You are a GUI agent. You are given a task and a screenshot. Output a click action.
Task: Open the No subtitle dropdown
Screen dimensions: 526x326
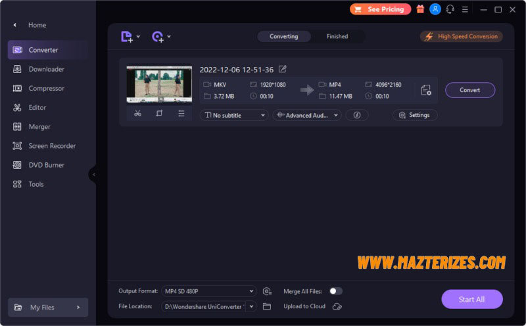(x=234, y=115)
